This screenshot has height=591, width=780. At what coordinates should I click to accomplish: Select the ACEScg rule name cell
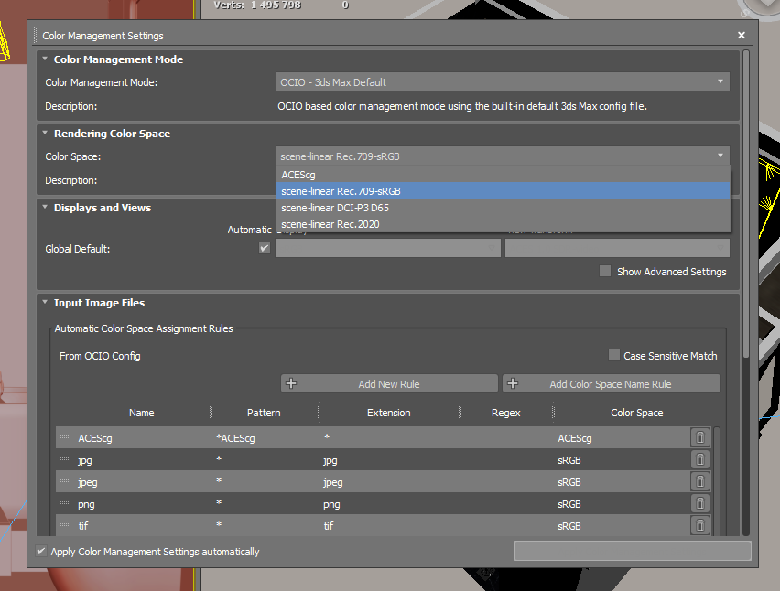tap(95, 438)
